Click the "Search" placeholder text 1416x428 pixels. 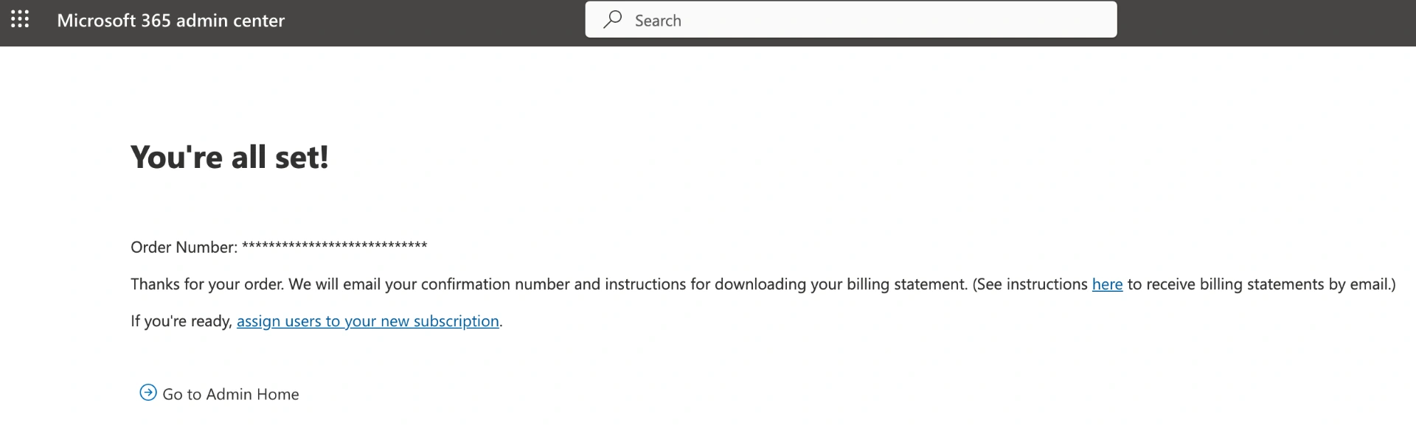pyautogui.click(x=658, y=21)
